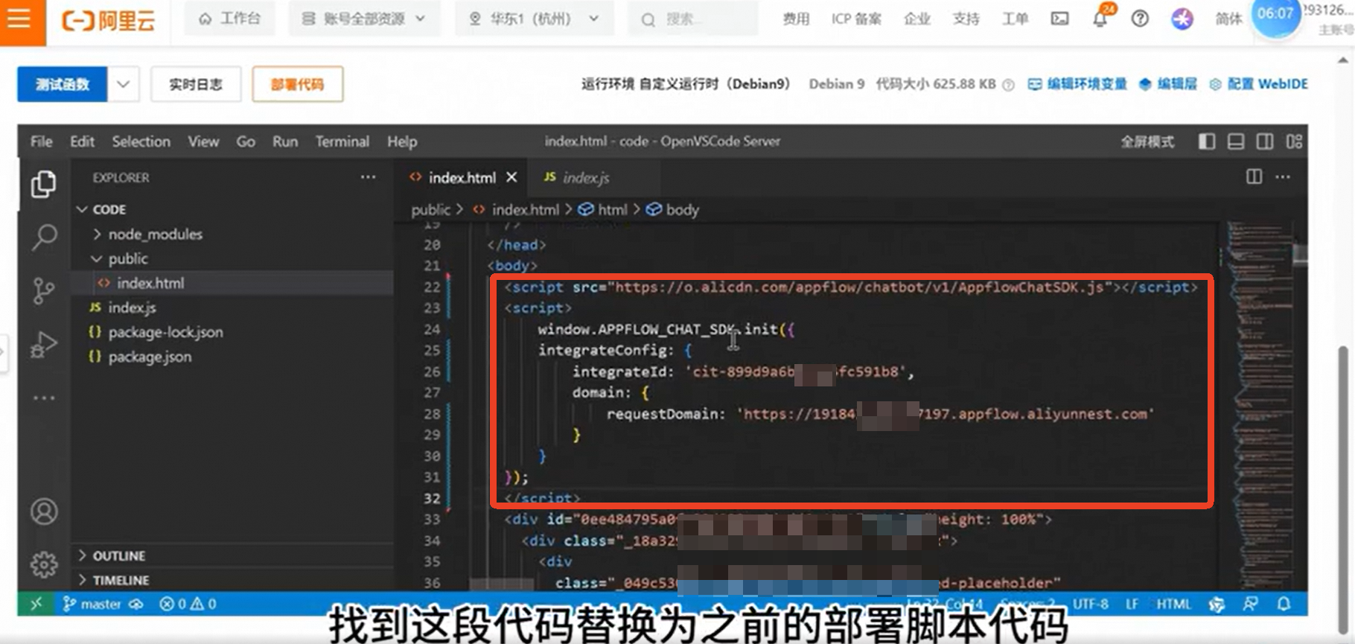The width and height of the screenshot is (1355, 644).
Task: Open the Help menu
Action: (402, 141)
